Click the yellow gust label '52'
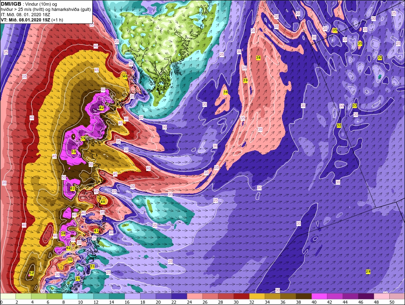The height and width of the screenshot is (305, 405). pos(32,273)
